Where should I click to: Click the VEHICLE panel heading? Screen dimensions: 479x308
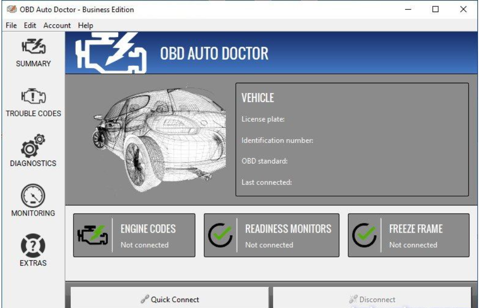258,98
